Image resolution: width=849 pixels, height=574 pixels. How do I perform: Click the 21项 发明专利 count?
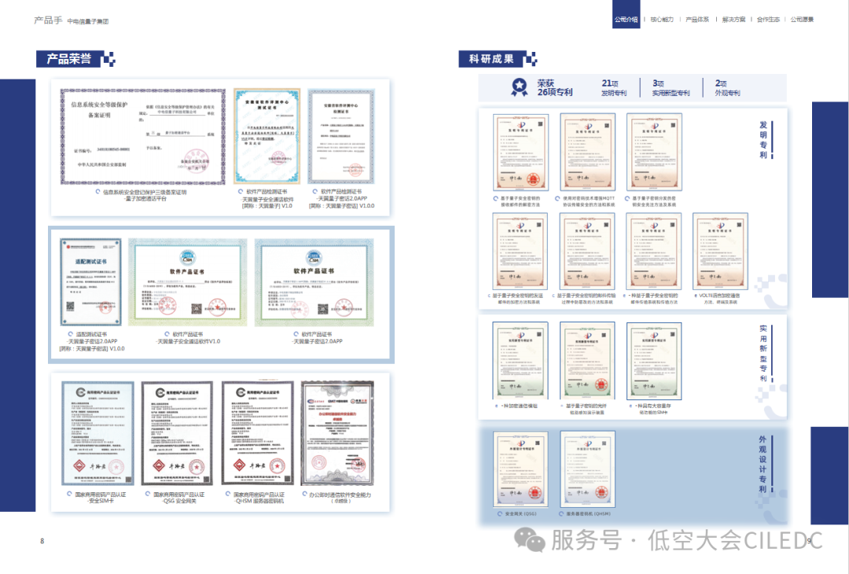pyautogui.click(x=613, y=88)
